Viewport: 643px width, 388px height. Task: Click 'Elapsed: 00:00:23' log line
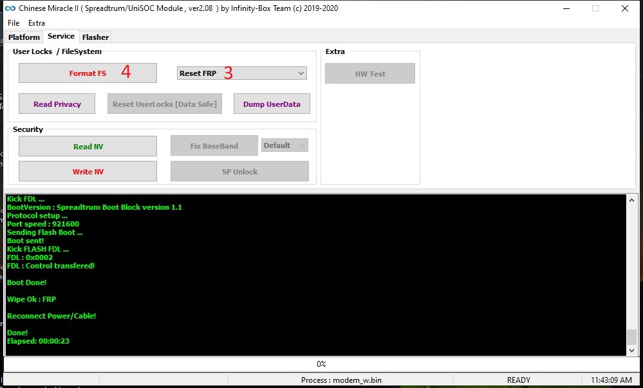click(38, 341)
